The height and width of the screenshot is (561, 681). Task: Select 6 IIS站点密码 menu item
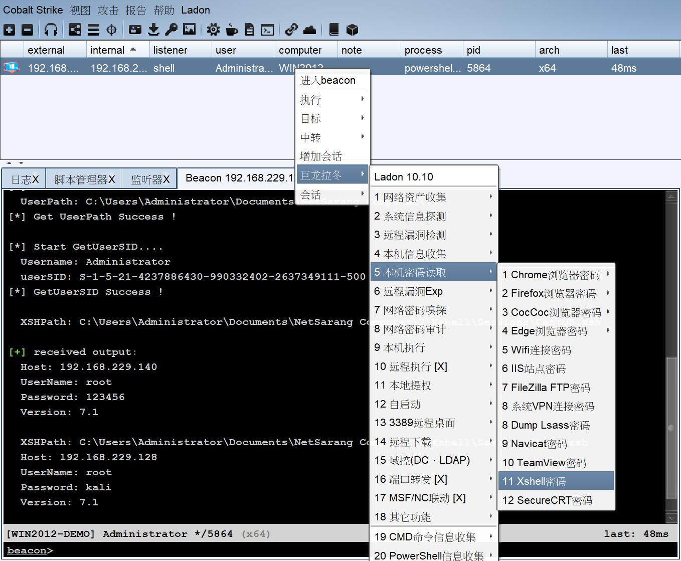tap(556, 368)
